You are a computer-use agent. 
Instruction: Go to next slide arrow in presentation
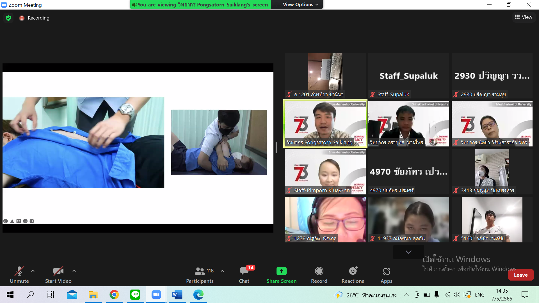(32, 221)
